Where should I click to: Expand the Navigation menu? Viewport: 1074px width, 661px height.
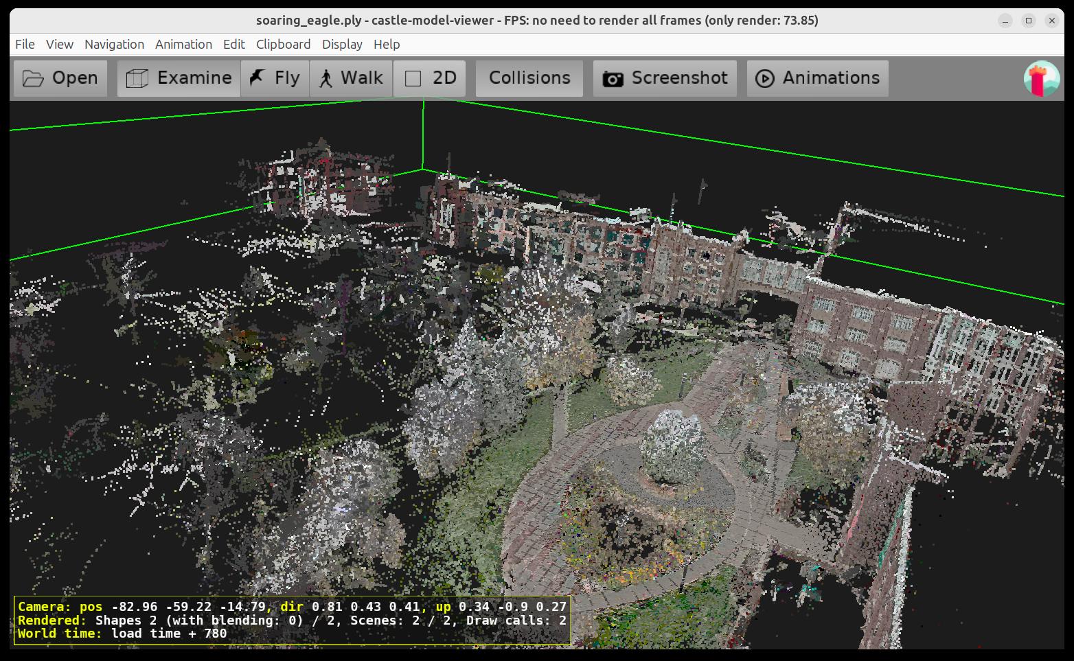pyautogui.click(x=114, y=44)
